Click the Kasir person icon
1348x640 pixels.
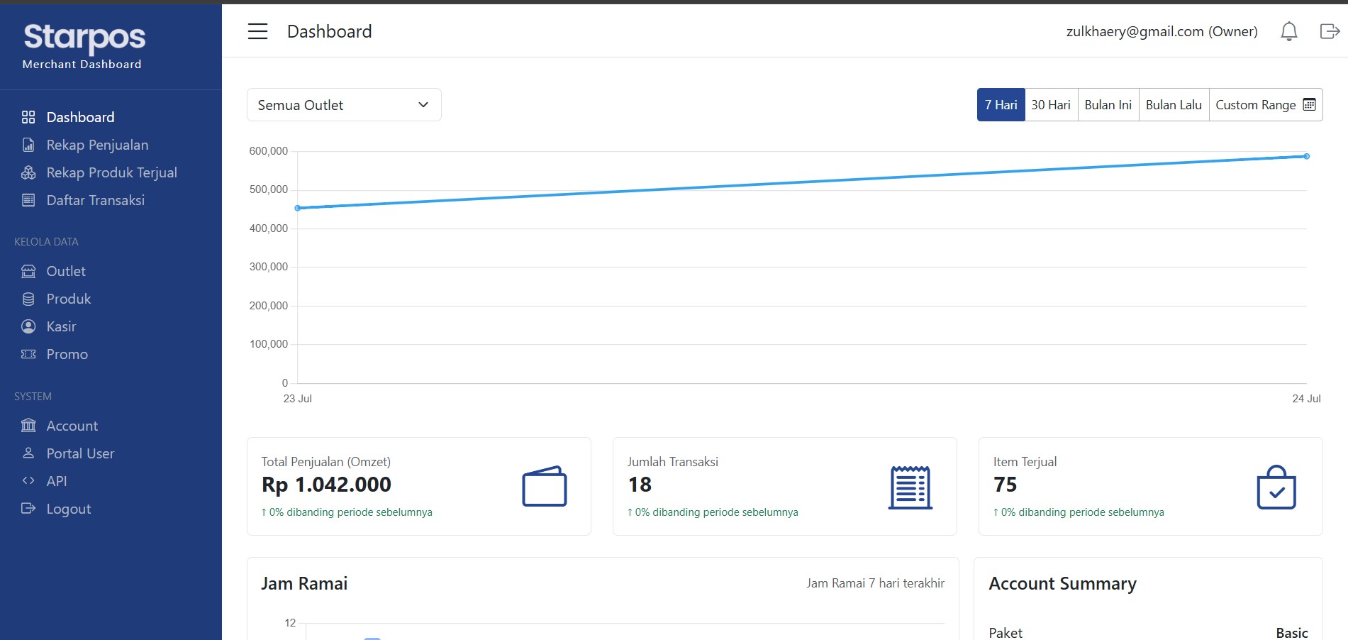28,326
